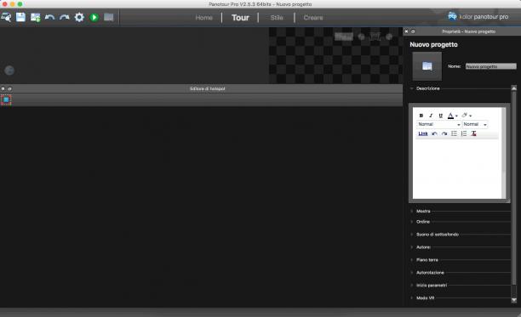This screenshot has height=317, width=521.
Task: Insert a bulleted list in description
Action: [x=454, y=133]
